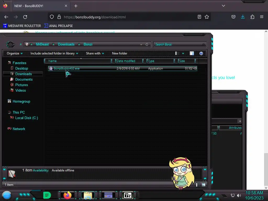Viewport: 268px width, 201px height.
Task: Select the NEW! - BonziBUDDY! tab
Action: tap(41, 6)
